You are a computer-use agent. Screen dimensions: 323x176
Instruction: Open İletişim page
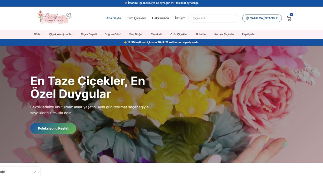point(180,18)
